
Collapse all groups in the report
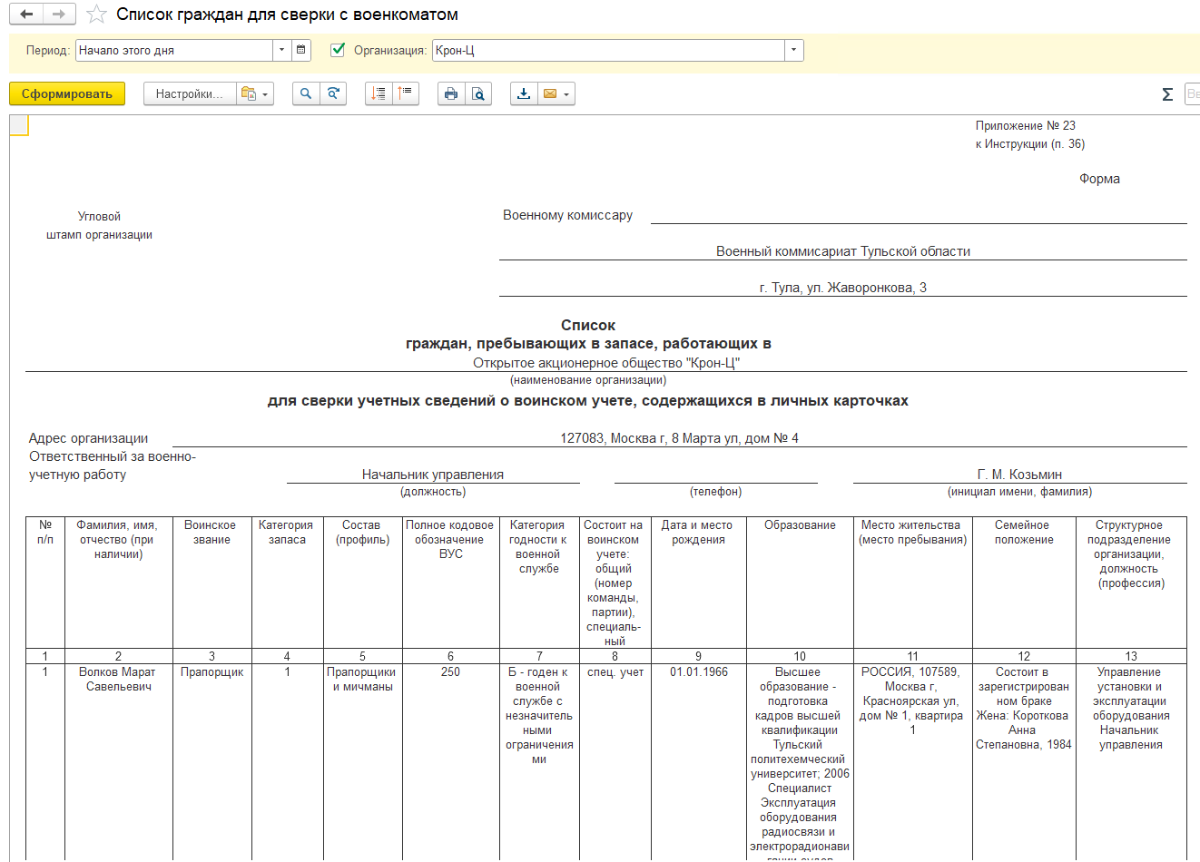click(406, 94)
